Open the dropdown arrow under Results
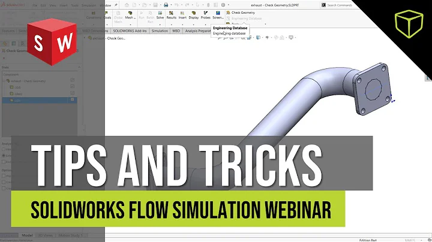432x242 pixels. [171, 24]
